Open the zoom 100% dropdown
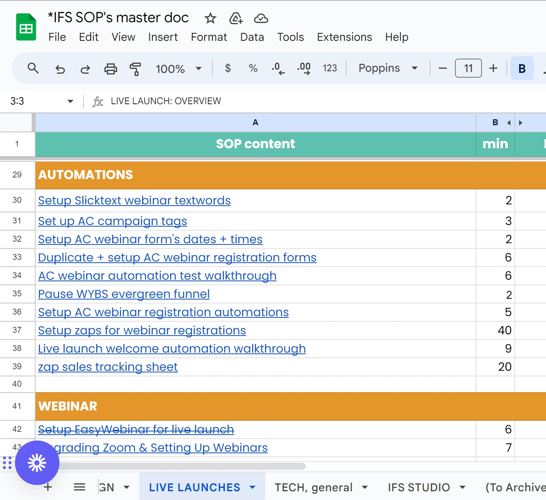546x500 pixels. pos(178,69)
